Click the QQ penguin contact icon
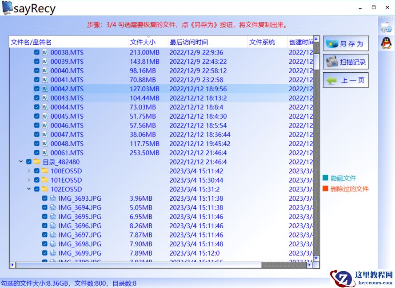 click(385, 42)
